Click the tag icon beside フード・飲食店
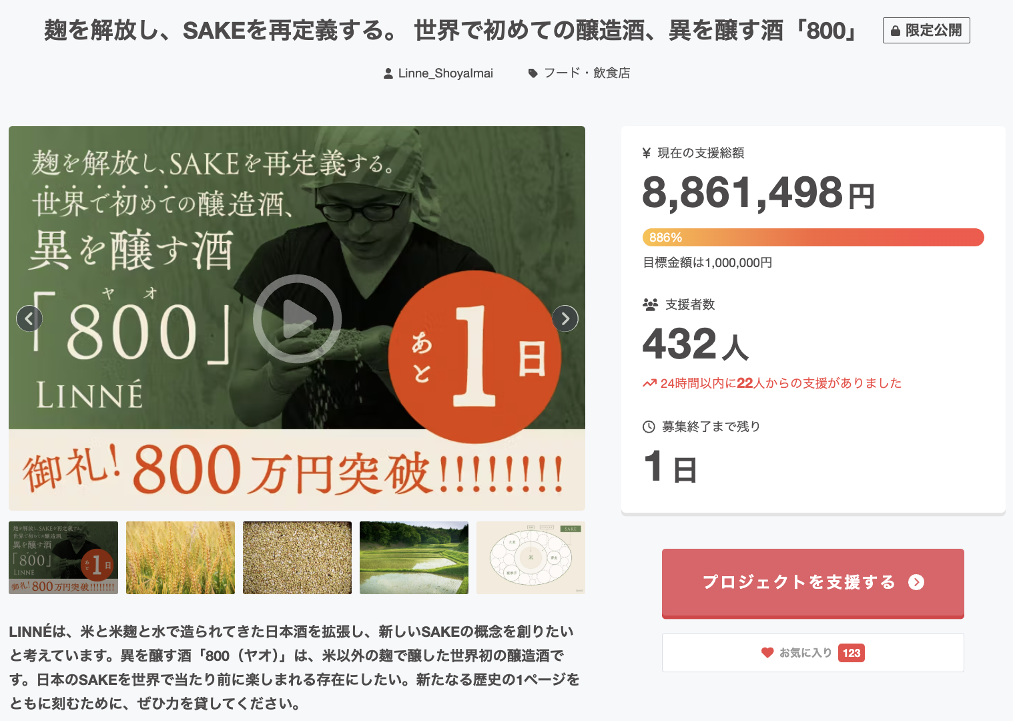The width and height of the screenshot is (1013, 721). pos(533,73)
